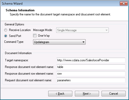
Task: Cancel the schema wizard
Action: [114, 94]
